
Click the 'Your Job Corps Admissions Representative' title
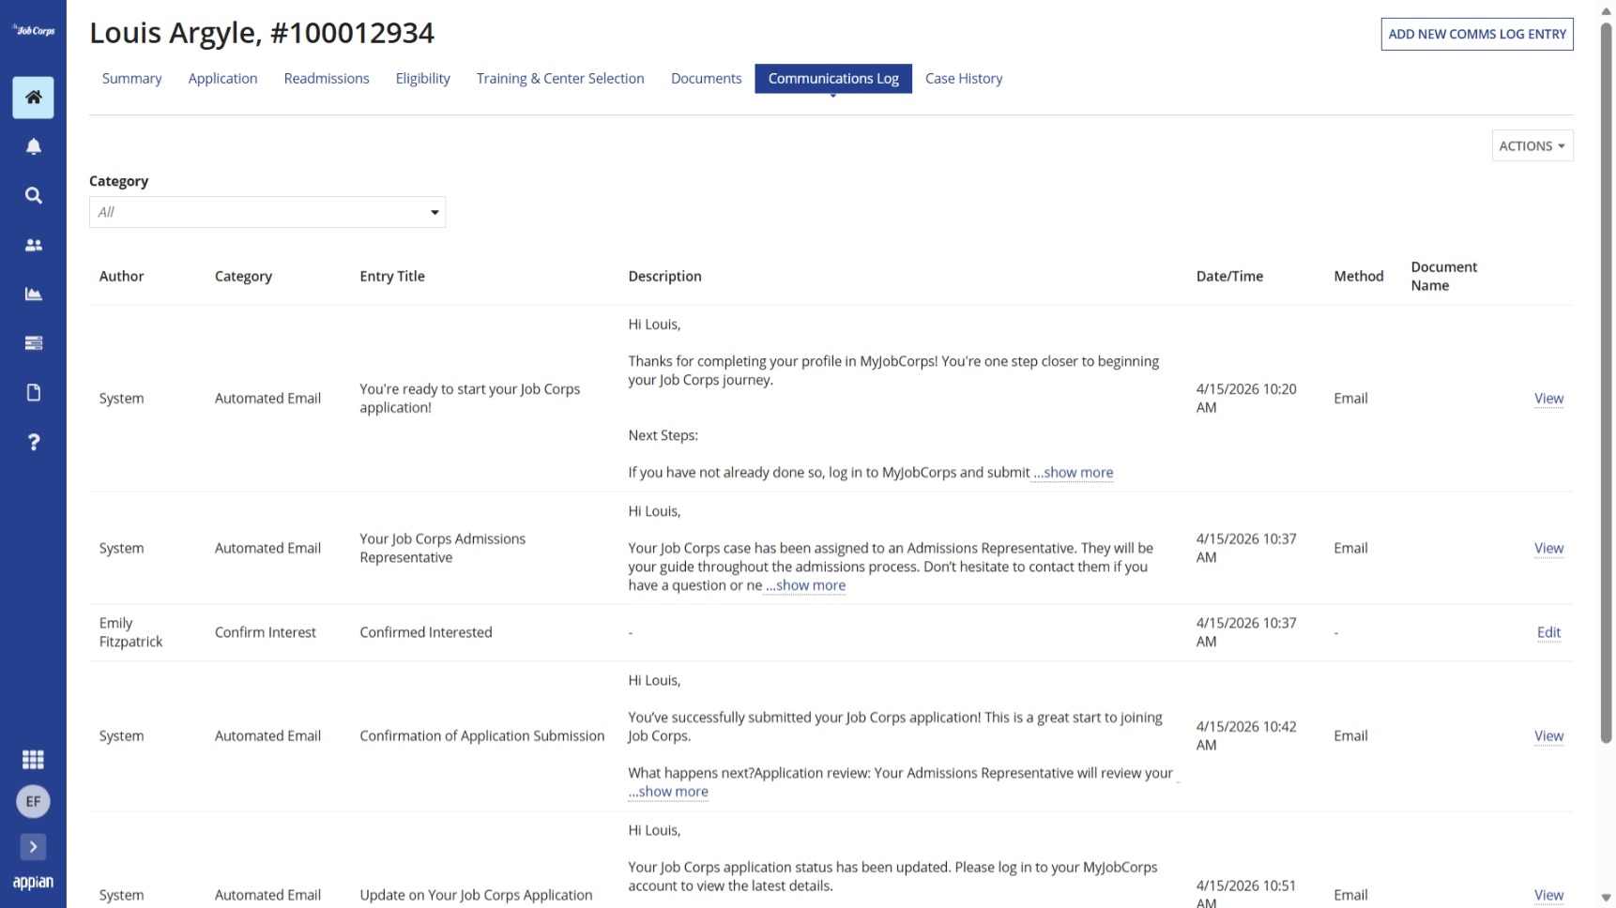(442, 548)
